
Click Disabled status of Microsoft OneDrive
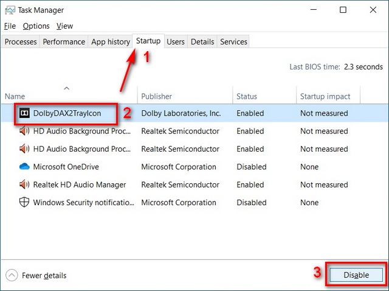pos(252,167)
